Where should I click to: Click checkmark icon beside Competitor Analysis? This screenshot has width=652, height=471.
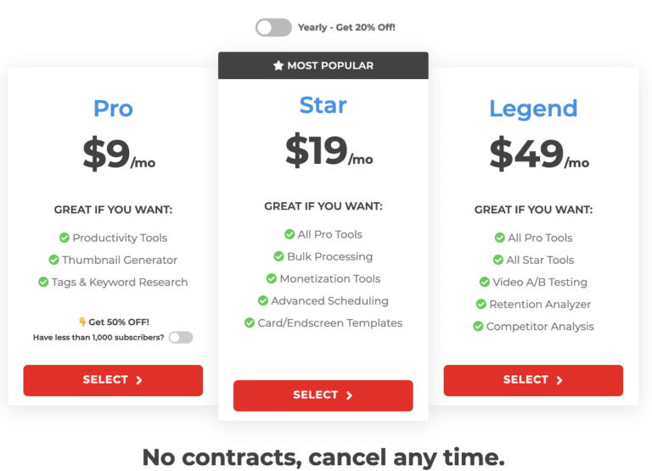coord(478,327)
